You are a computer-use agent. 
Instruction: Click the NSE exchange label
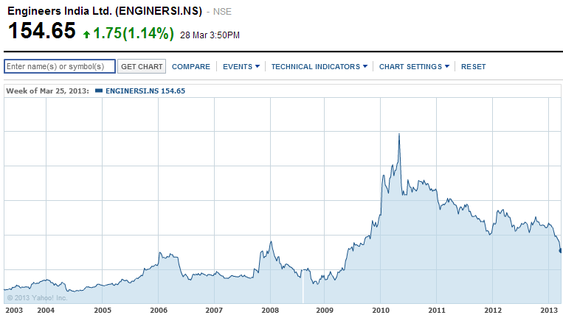pyautogui.click(x=222, y=12)
